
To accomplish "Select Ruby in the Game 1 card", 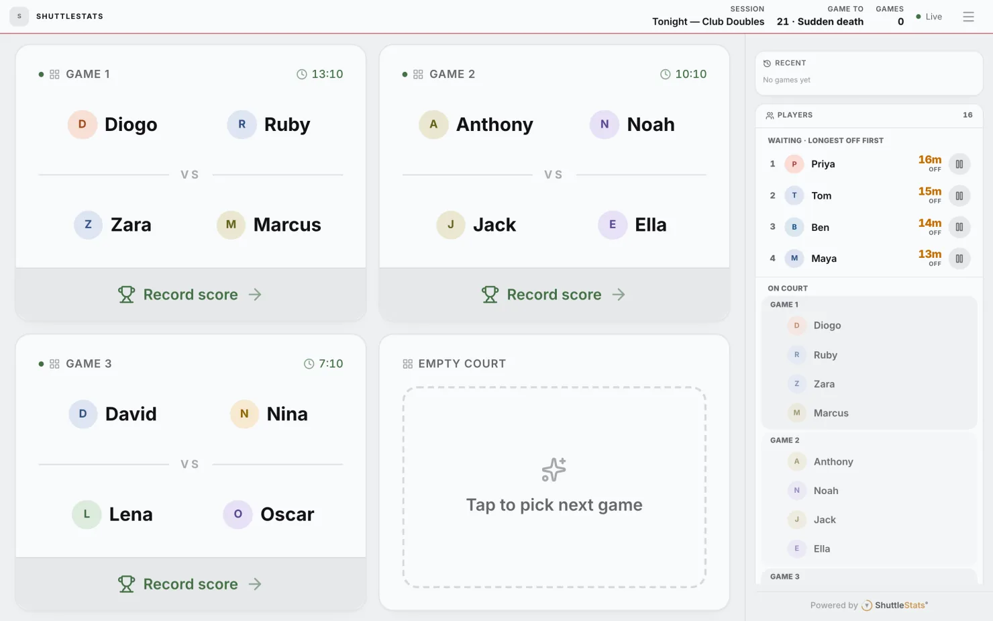I will [269, 124].
